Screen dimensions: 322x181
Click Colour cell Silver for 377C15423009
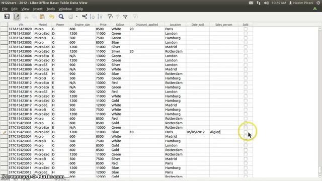tap(120, 159)
